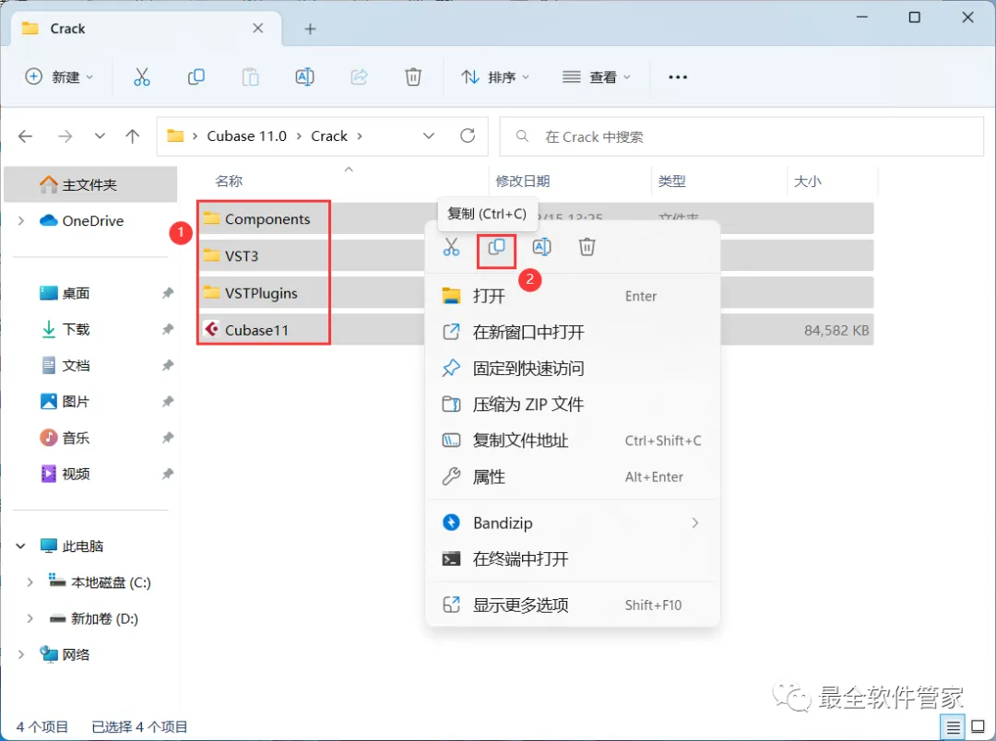Expand the 新加卷 (D:) node

pos(30,618)
